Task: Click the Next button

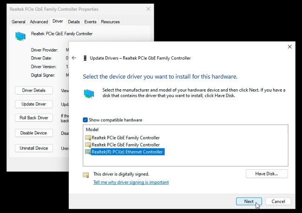Action: coord(249,201)
